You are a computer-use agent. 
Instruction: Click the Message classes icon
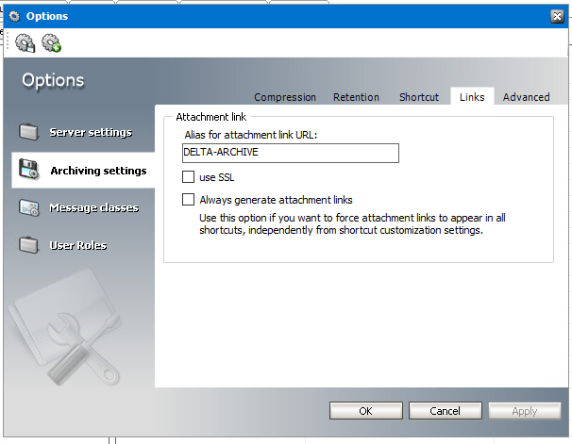tap(28, 207)
